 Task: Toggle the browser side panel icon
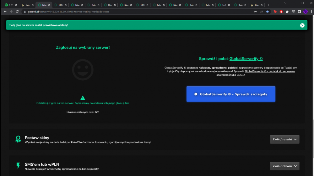pos(299,12)
